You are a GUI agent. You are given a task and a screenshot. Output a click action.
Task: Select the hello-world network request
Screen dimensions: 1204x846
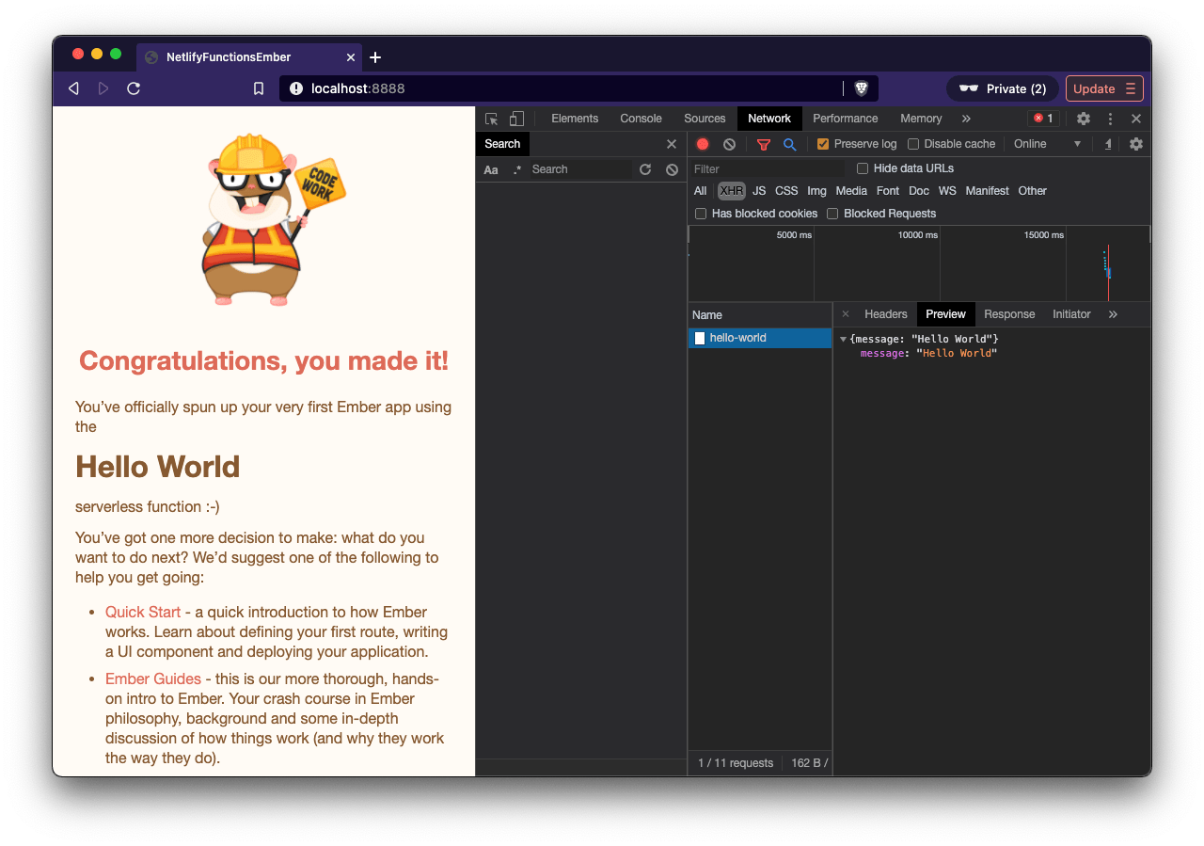[739, 338]
